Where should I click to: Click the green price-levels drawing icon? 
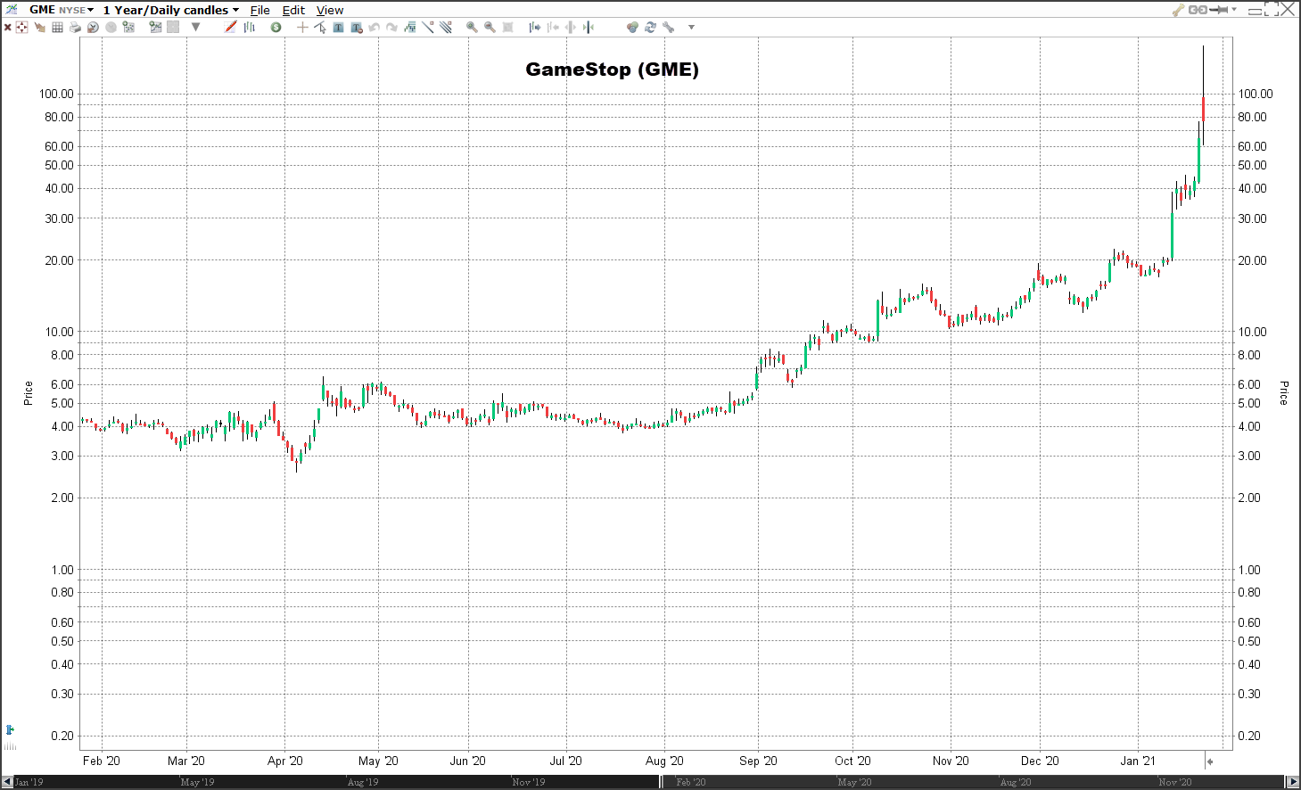click(x=410, y=28)
